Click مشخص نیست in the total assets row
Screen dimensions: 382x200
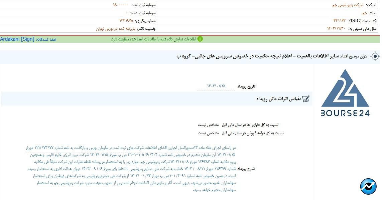pyautogui.click(x=208, y=125)
